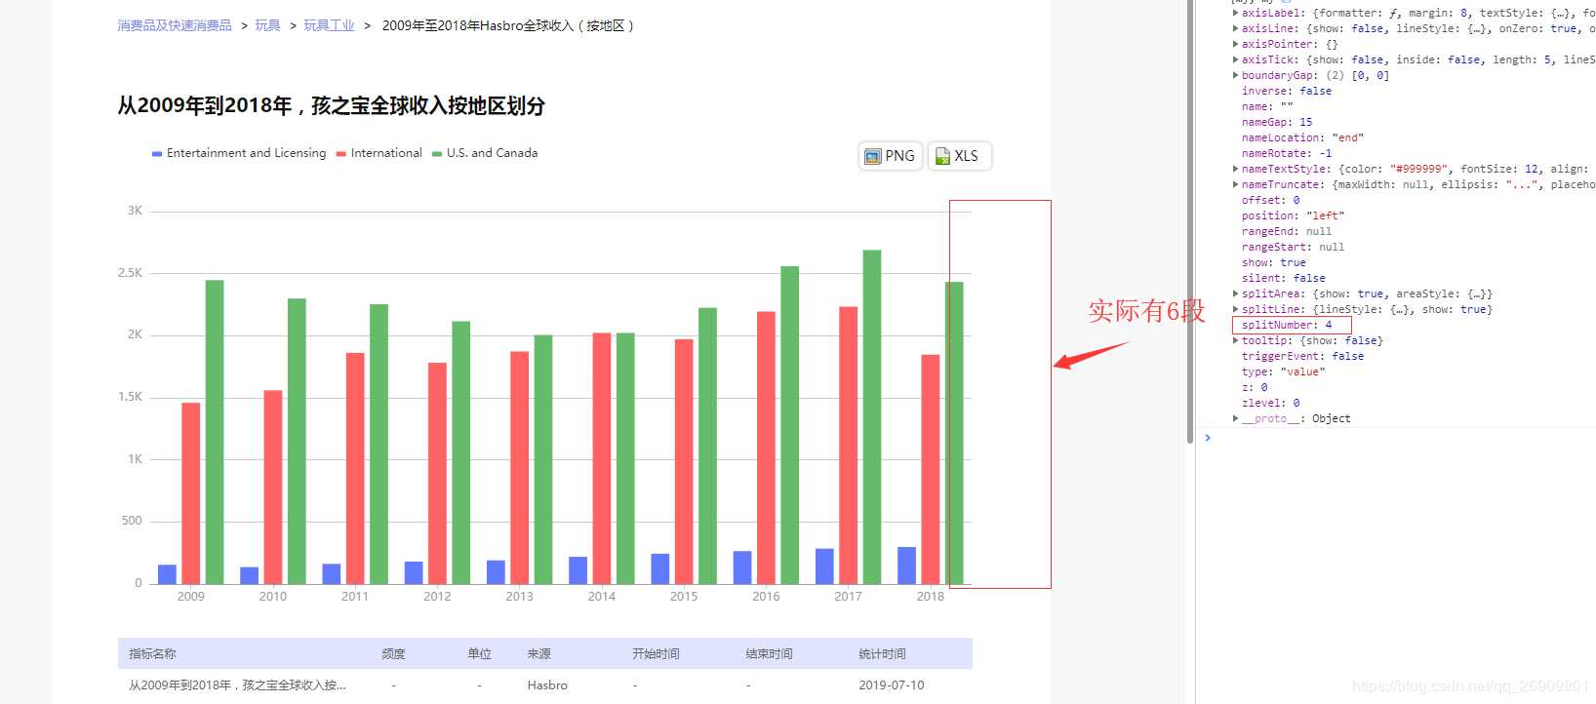The image size is (1596, 704).
Task: Click the nameLocation: "end" property
Action: coord(1302,137)
